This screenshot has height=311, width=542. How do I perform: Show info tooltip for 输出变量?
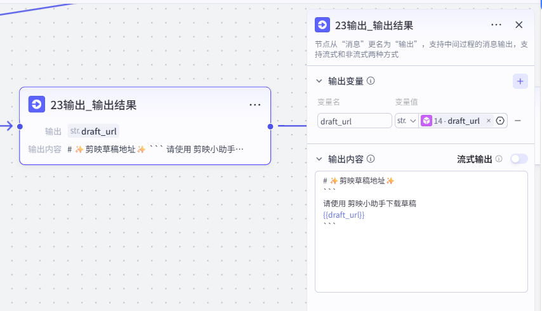pos(371,81)
